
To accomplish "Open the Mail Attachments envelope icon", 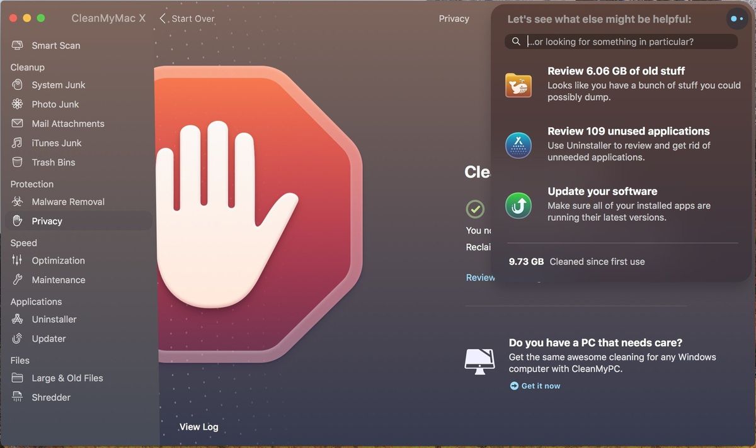I will pyautogui.click(x=18, y=123).
